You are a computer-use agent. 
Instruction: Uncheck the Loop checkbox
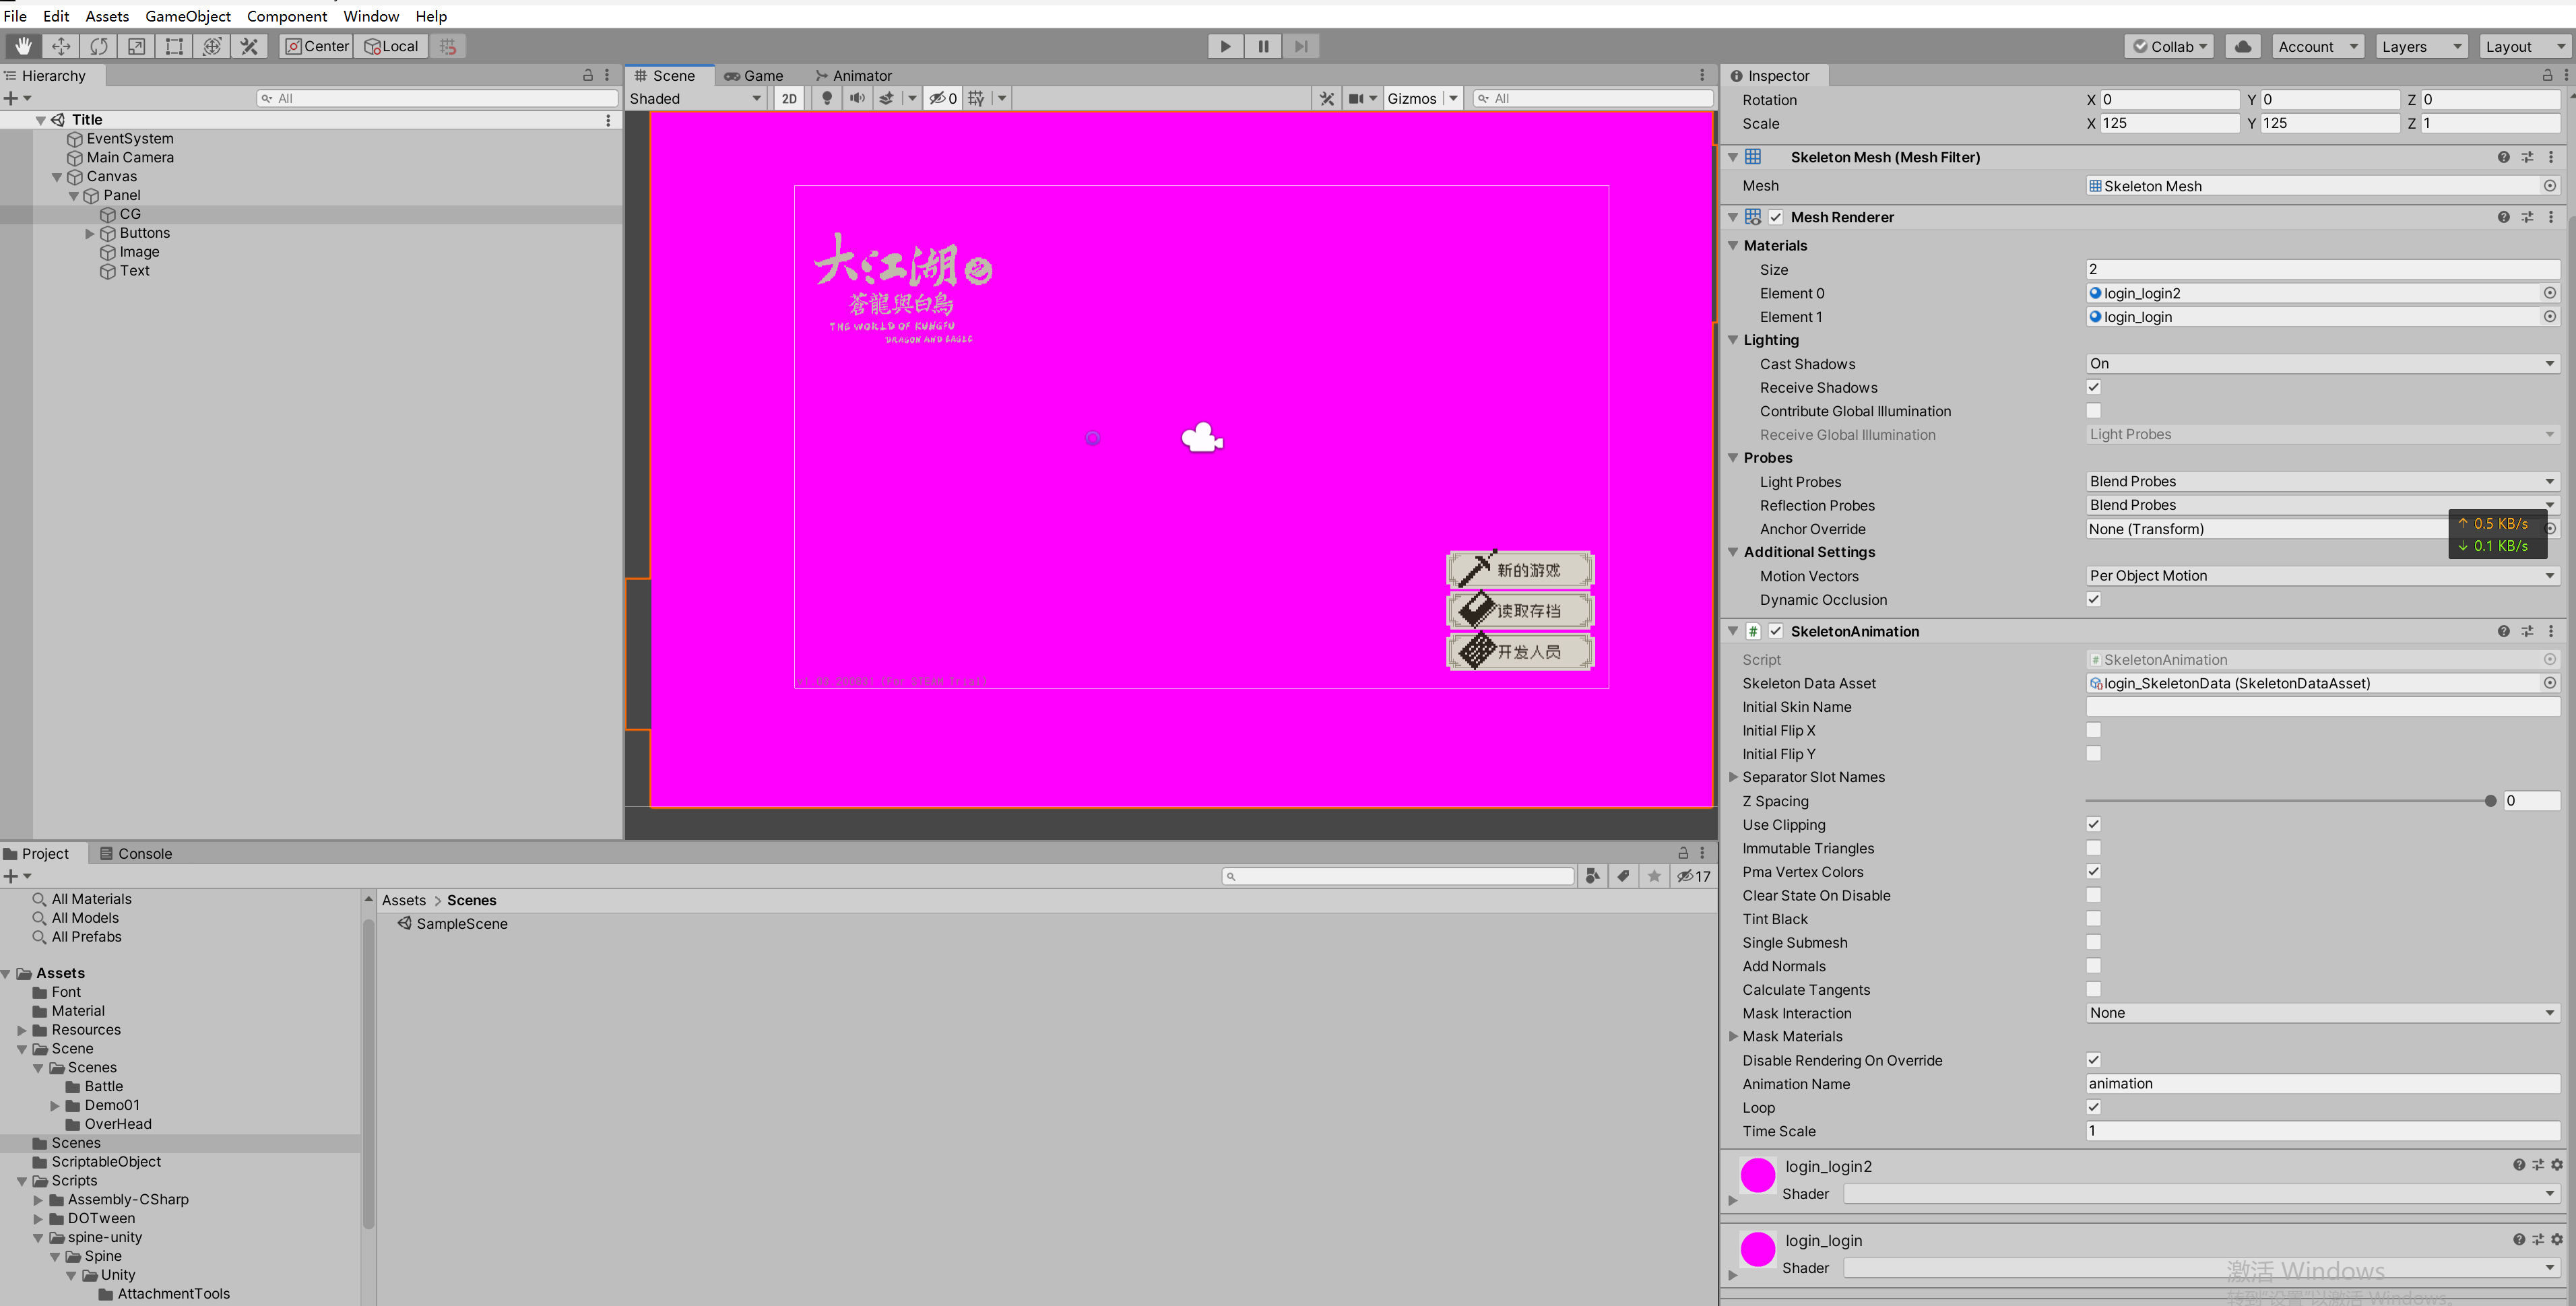pyautogui.click(x=2093, y=1107)
